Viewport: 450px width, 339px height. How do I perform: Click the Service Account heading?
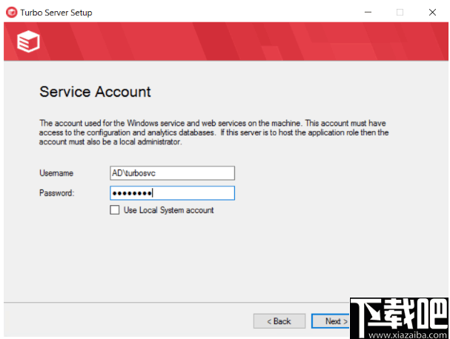[x=95, y=93]
